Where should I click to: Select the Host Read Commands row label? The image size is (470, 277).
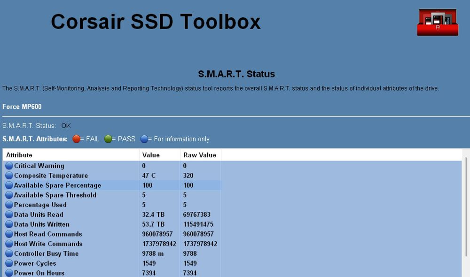48,234
